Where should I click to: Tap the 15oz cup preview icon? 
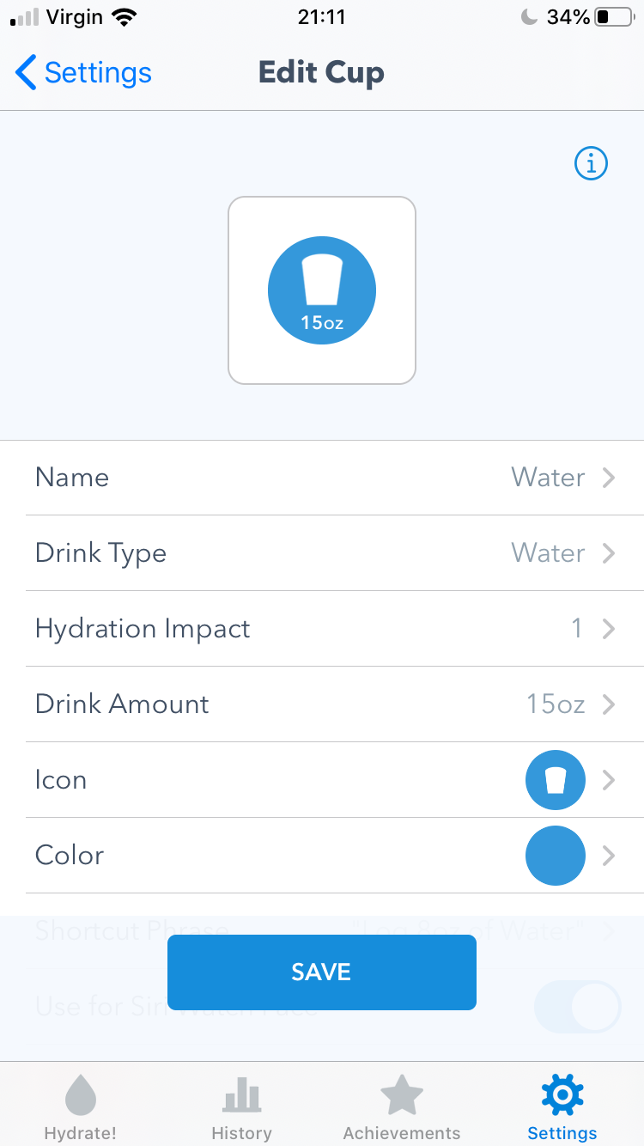pyautogui.click(x=322, y=290)
